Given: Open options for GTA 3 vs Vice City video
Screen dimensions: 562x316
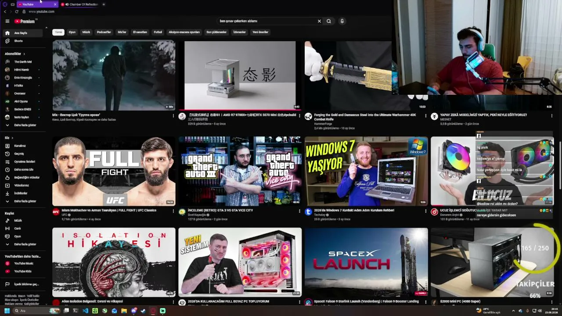Looking at the screenshot, I should (x=299, y=211).
